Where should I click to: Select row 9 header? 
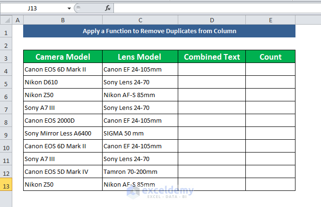tap(6, 133)
